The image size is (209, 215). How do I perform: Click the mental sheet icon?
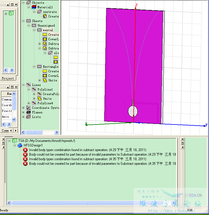click(x=39, y=30)
